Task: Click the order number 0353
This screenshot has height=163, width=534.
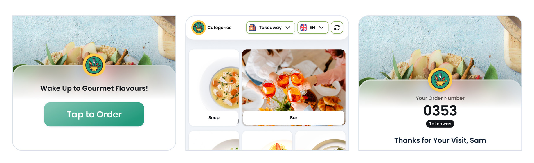Action: point(440,111)
